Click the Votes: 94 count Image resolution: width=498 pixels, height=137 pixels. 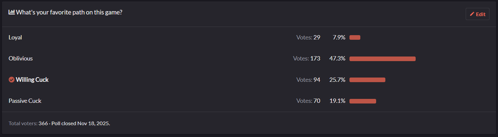308,80
